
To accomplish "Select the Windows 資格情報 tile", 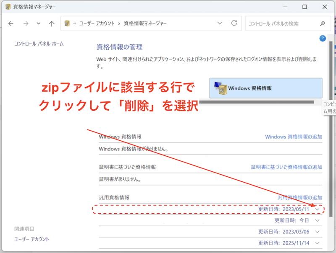I will (266, 88).
